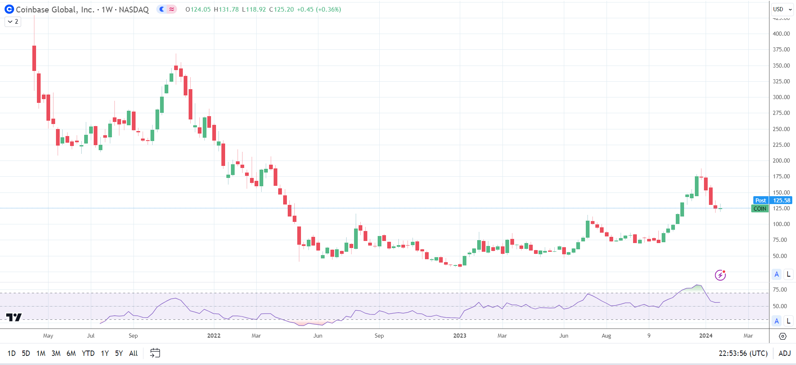Open the TradingView logo link
Image resolution: width=796 pixels, height=365 pixels.
(x=14, y=317)
